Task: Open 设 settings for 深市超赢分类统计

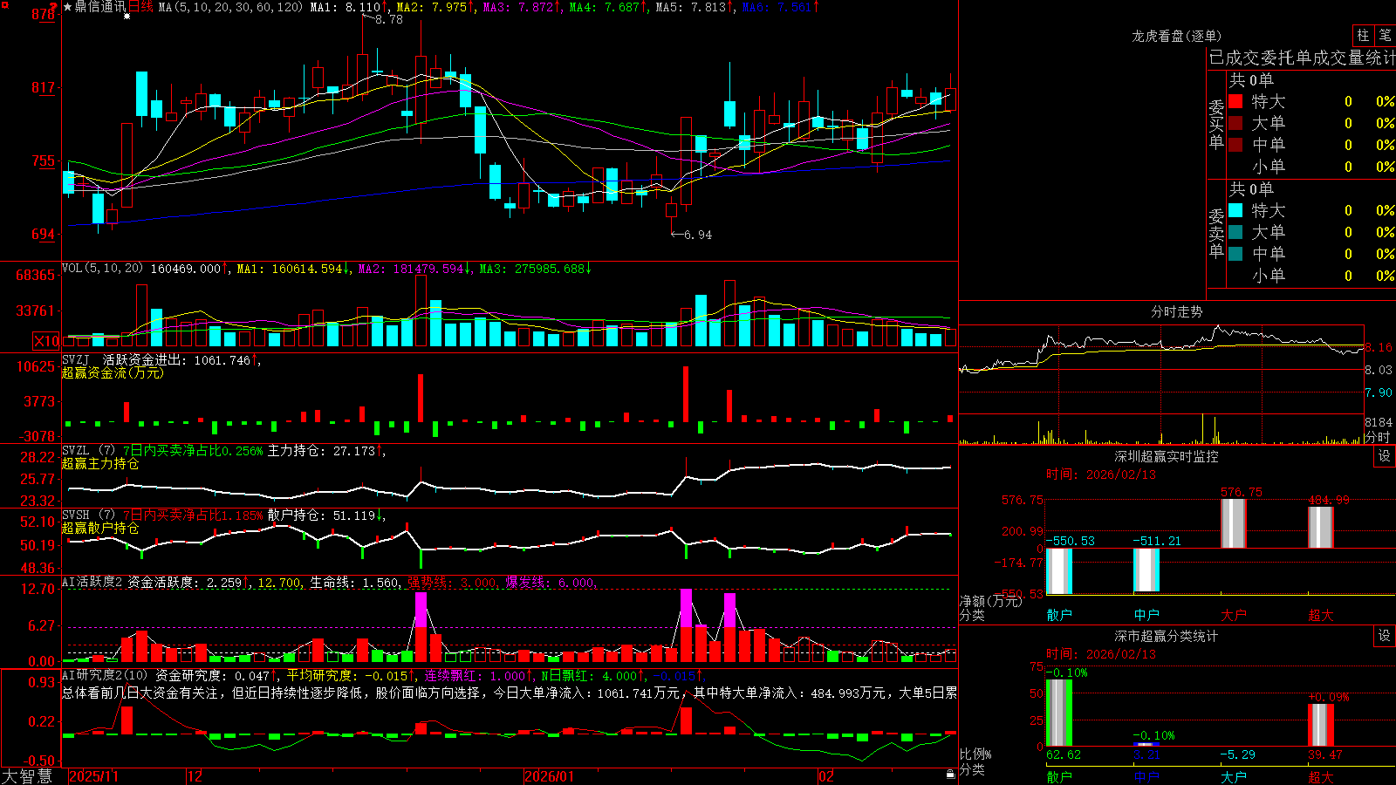Action: tap(1385, 636)
